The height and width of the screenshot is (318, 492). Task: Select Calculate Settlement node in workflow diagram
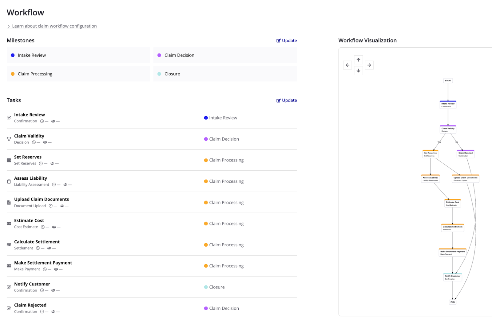tap(453, 228)
